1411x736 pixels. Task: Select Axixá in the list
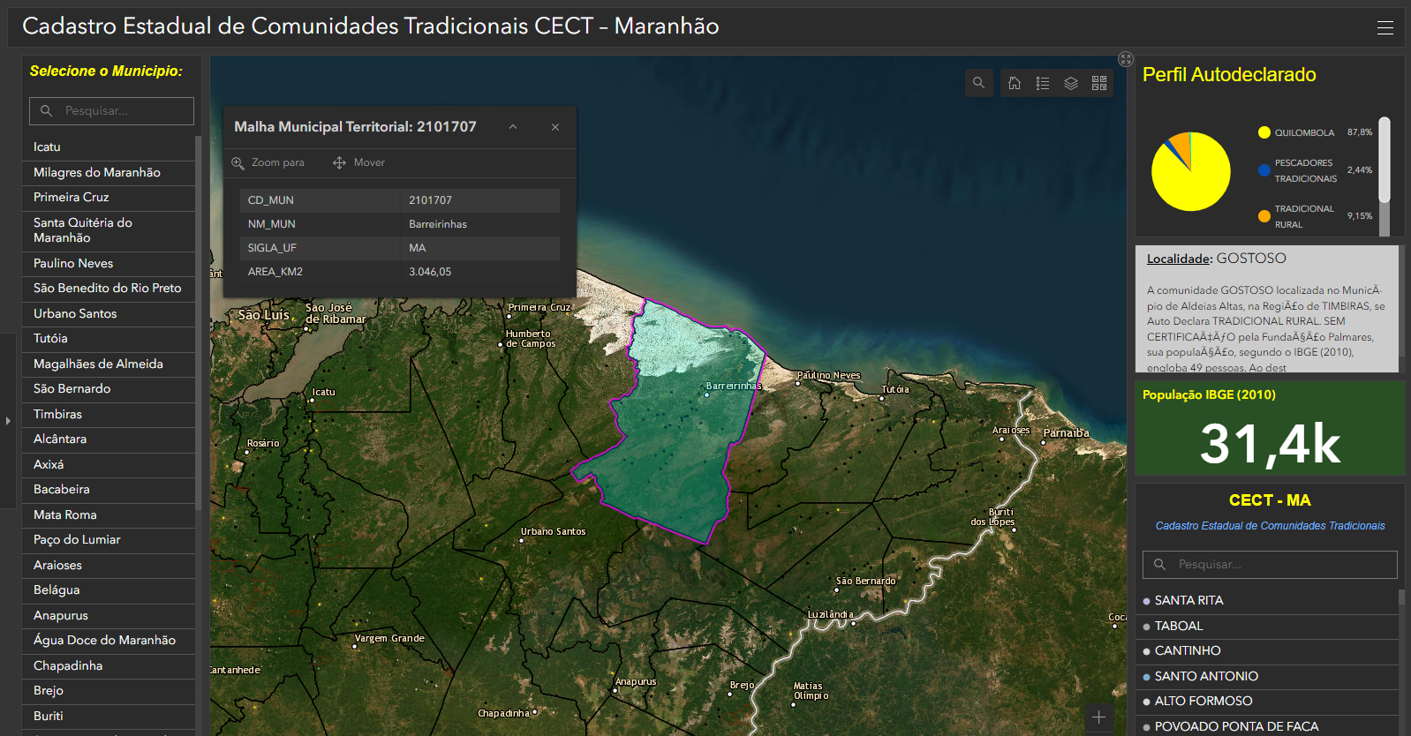pyautogui.click(x=108, y=464)
